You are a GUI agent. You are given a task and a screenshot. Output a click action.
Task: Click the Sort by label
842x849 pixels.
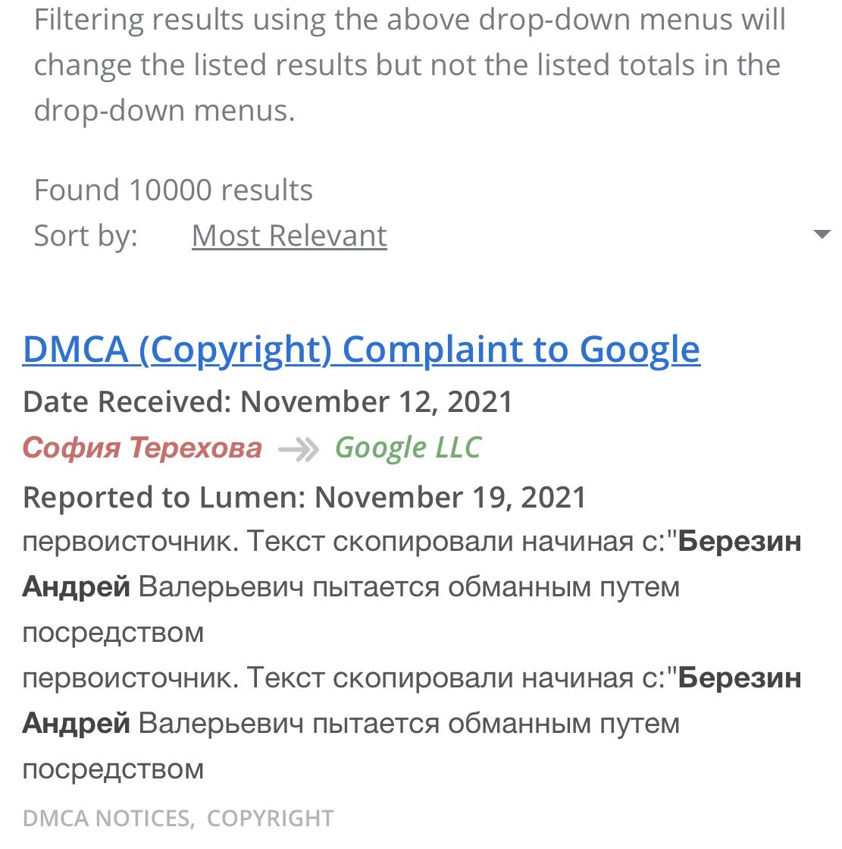coord(86,236)
